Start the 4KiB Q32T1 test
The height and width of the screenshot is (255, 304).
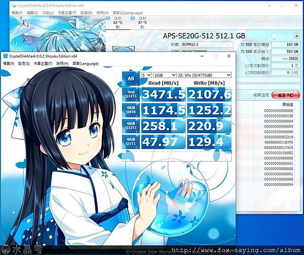[131, 126]
